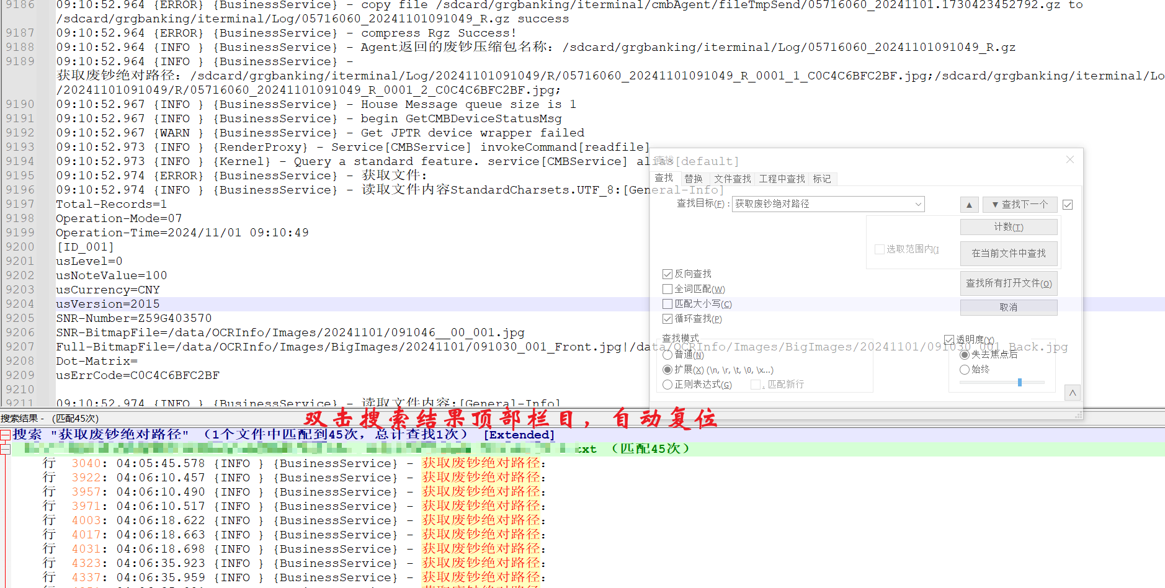Toggle 透明度 checkbox
This screenshot has height=588, width=1165.
click(949, 340)
